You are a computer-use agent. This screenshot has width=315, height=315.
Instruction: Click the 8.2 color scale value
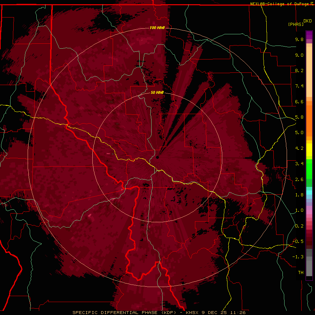coord(299,70)
